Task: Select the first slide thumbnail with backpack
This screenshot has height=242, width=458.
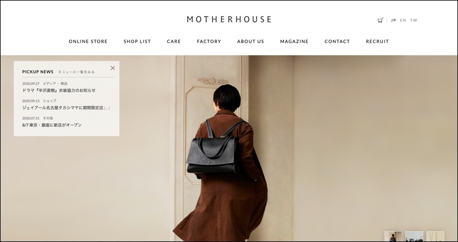Action: 393,236
